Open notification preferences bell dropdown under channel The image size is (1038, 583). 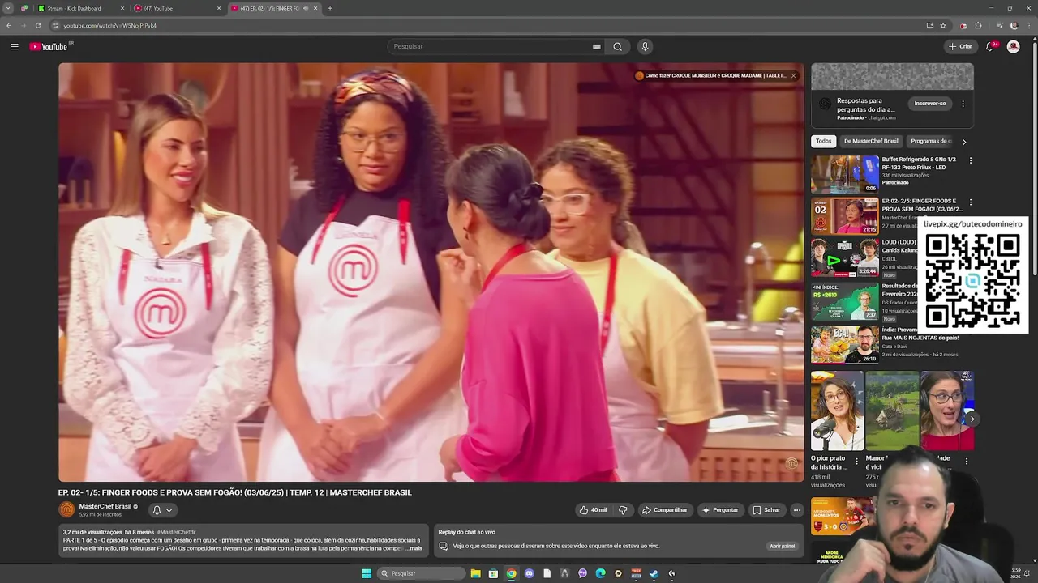[162, 510]
